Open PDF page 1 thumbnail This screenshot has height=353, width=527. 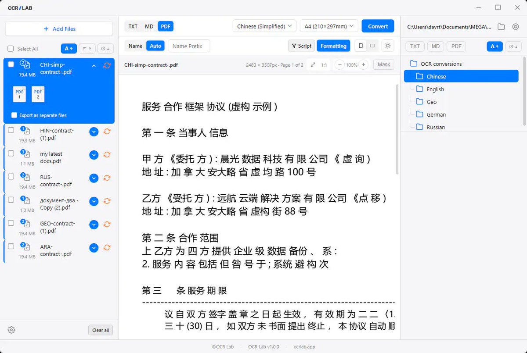(x=19, y=94)
